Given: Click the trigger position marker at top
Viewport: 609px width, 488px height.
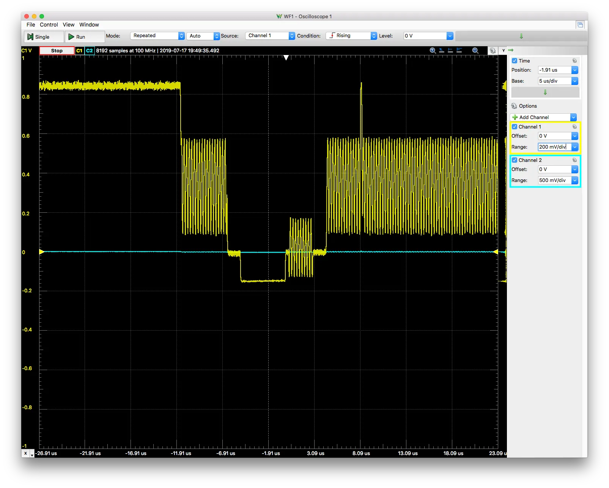Looking at the screenshot, I should 286,58.
